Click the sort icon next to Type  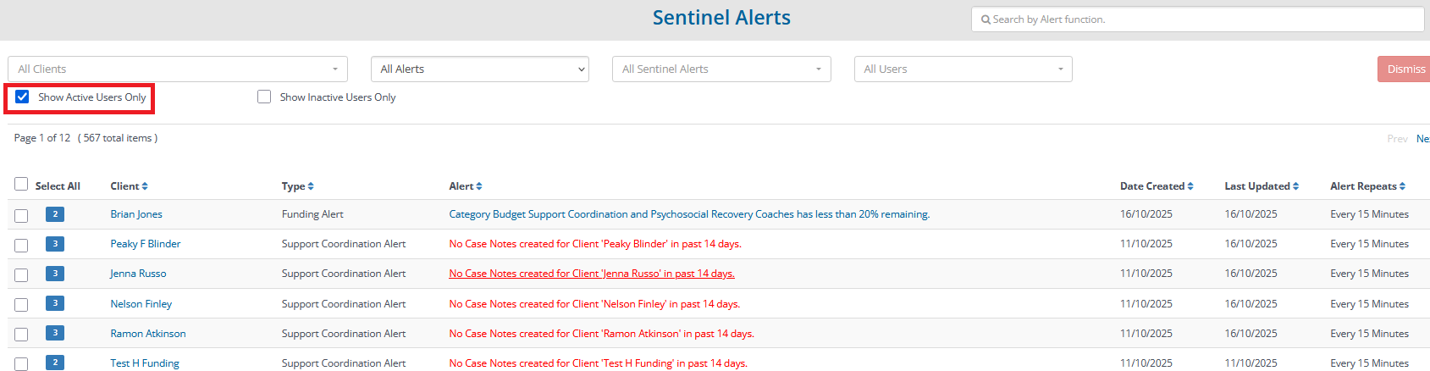311,186
